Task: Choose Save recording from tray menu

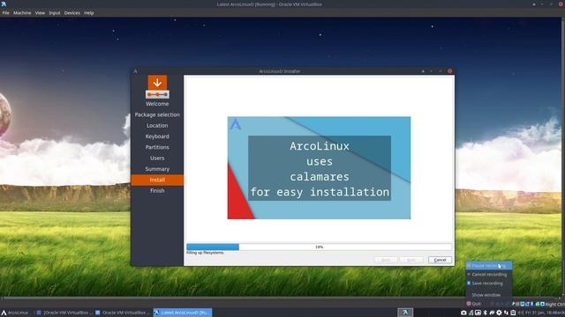Action: (x=488, y=284)
